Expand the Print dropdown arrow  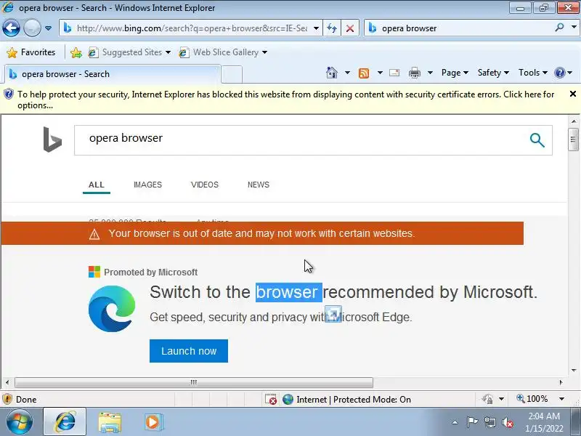click(x=430, y=73)
